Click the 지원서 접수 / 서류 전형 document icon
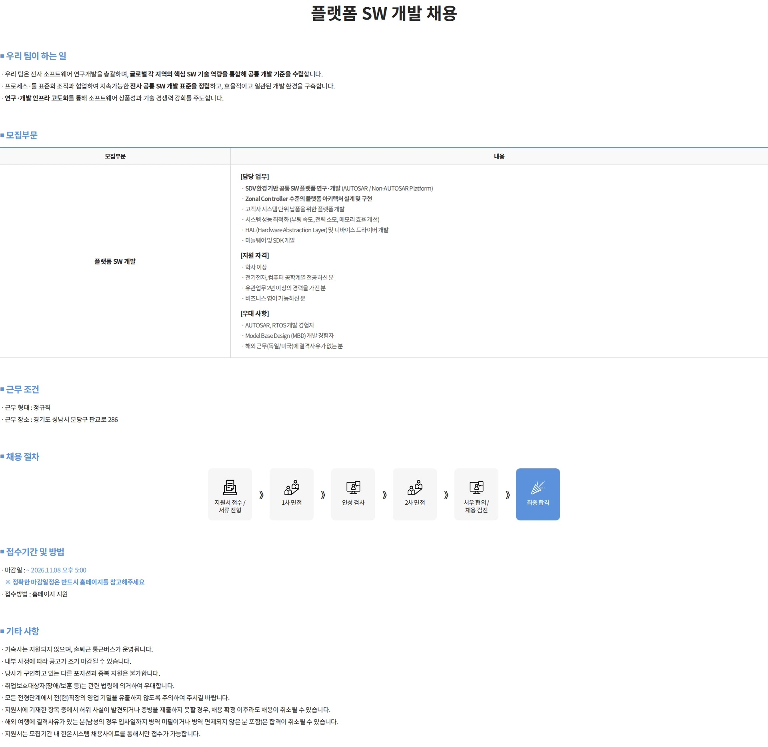Image resolution: width=768 pixels, height=747 pixels. coord(230,487)
